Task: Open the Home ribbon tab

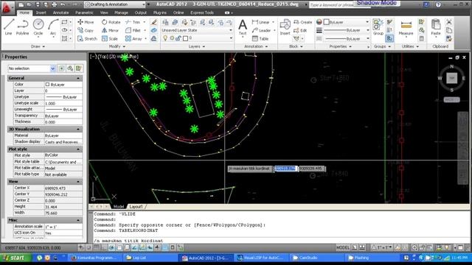Action: pyautogui.click(x=24, y=13)
